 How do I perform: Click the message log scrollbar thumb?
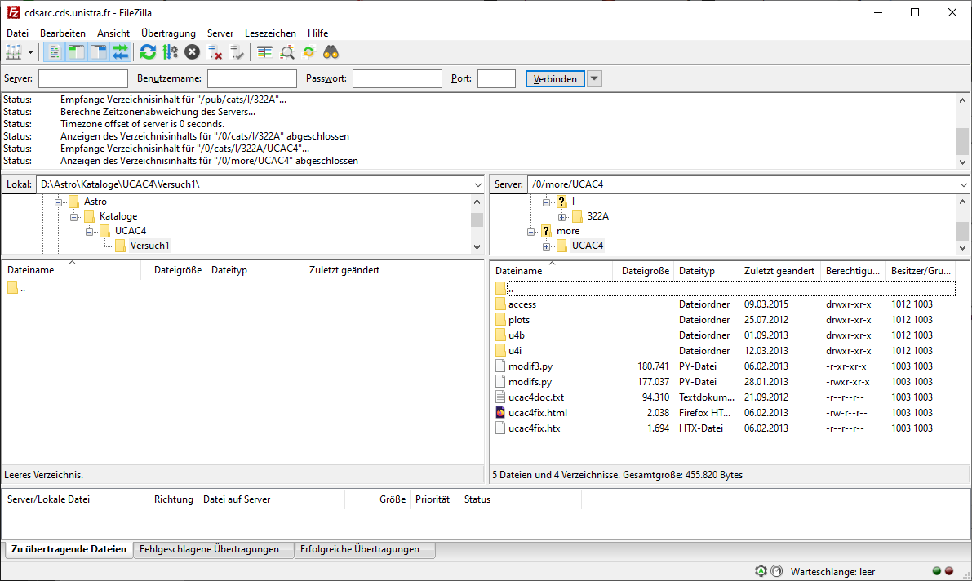pos(963,141)
